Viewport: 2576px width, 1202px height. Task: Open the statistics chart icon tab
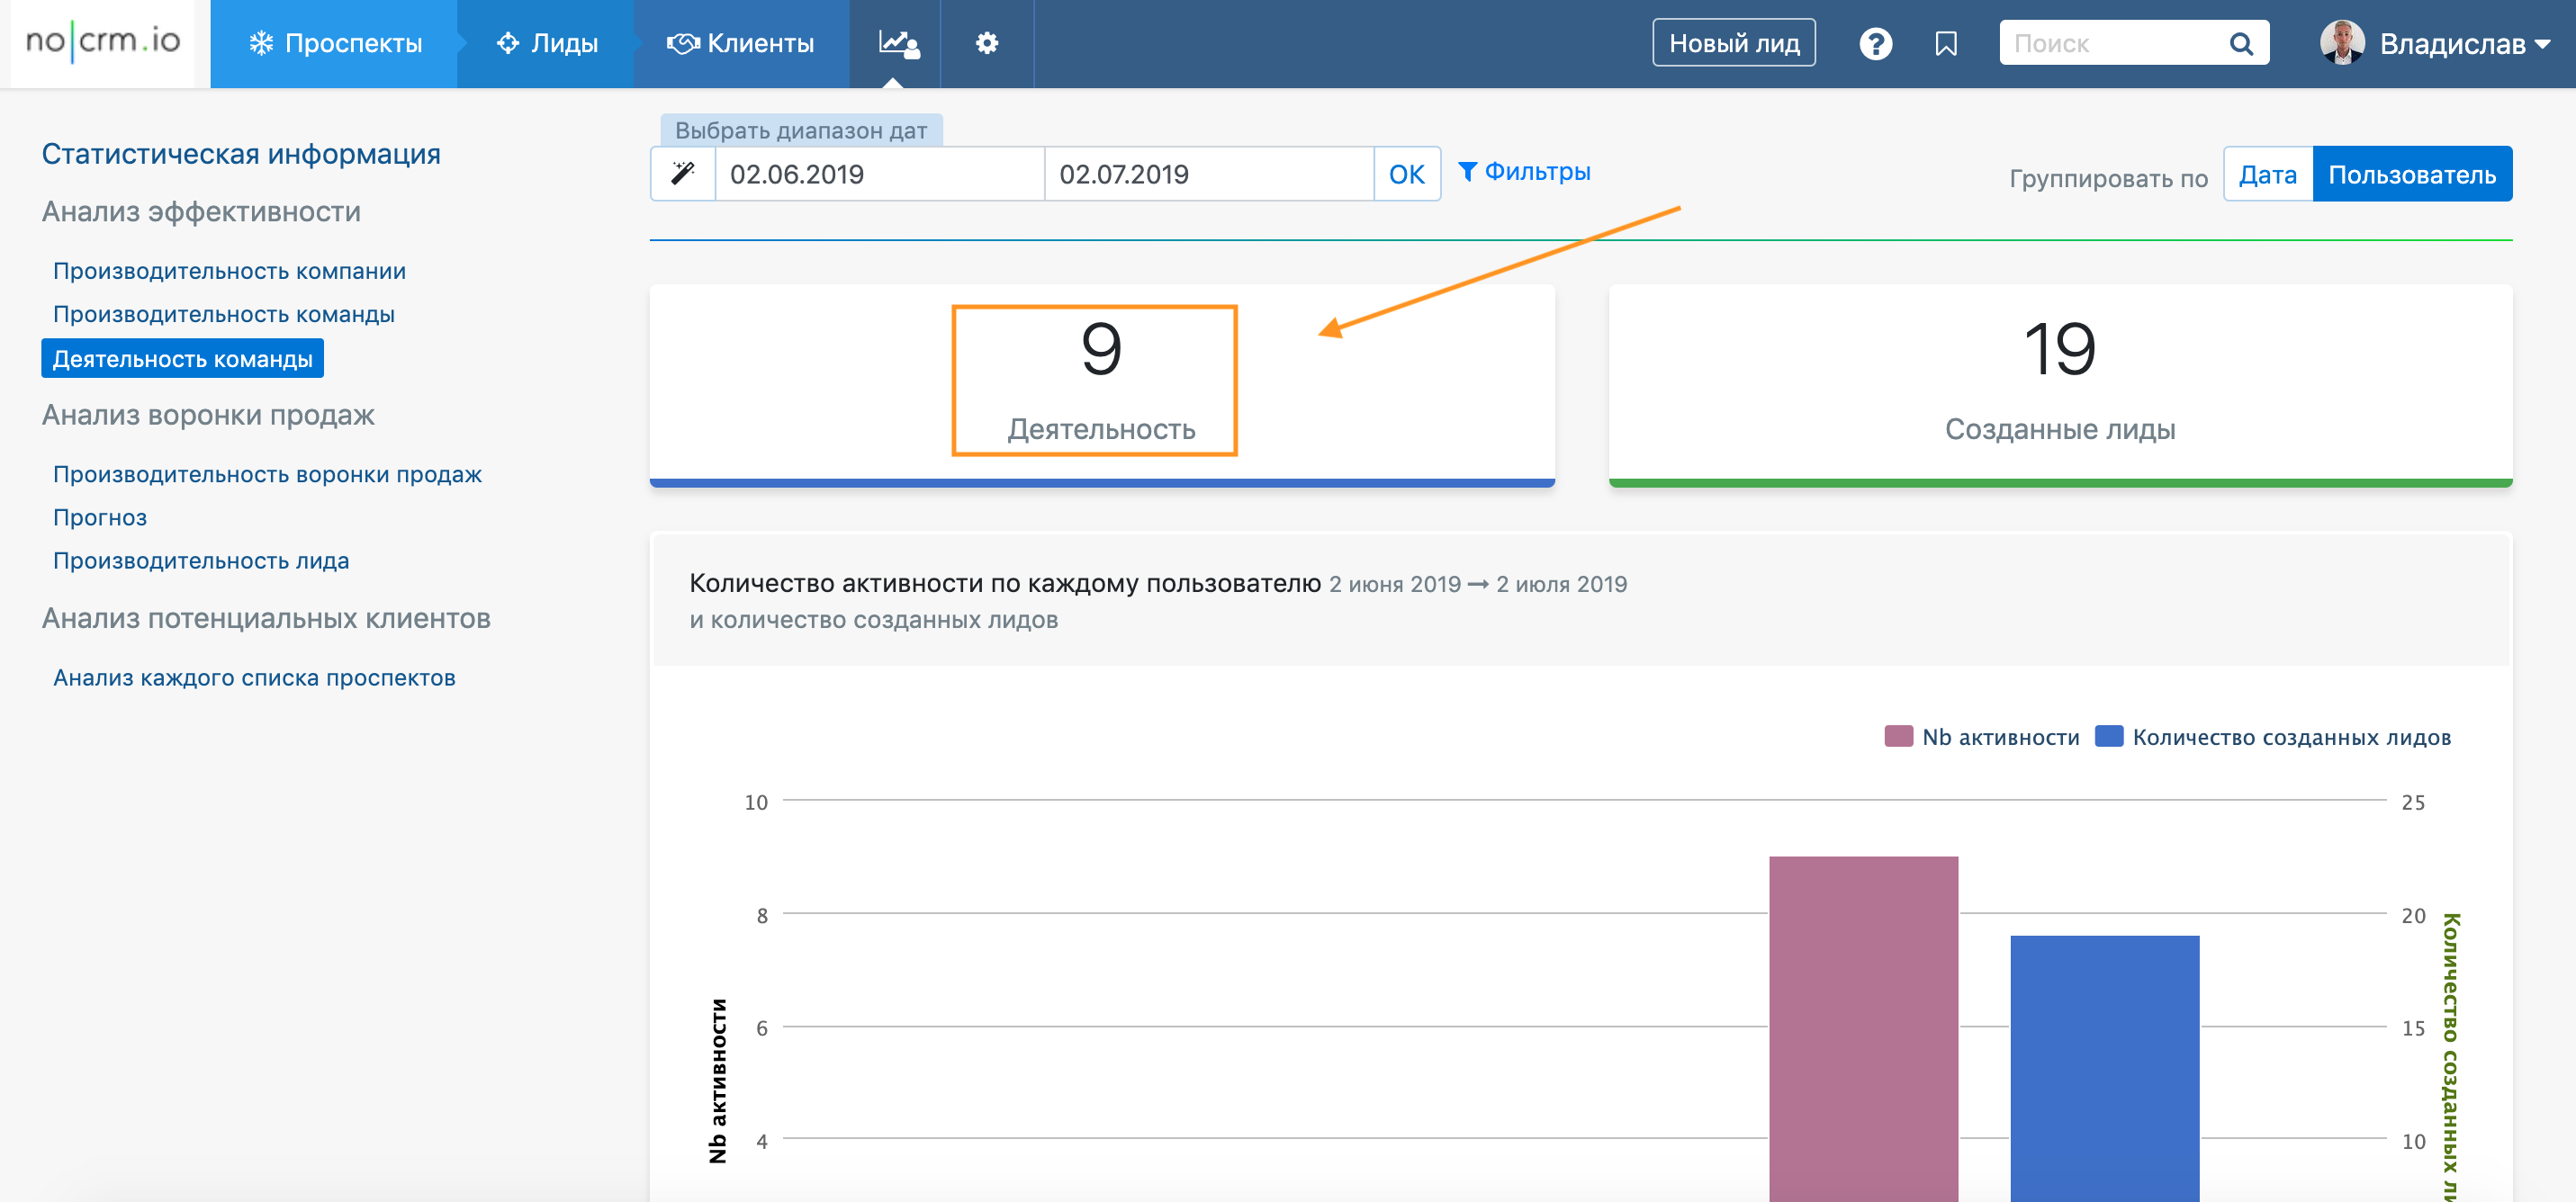pyautogui.click(x=897, y=43)
